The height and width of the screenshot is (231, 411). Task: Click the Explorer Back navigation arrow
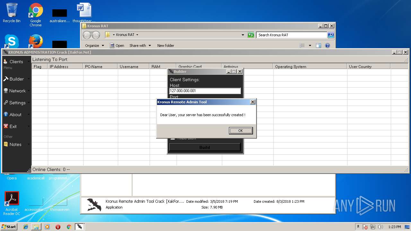[87, 35]
